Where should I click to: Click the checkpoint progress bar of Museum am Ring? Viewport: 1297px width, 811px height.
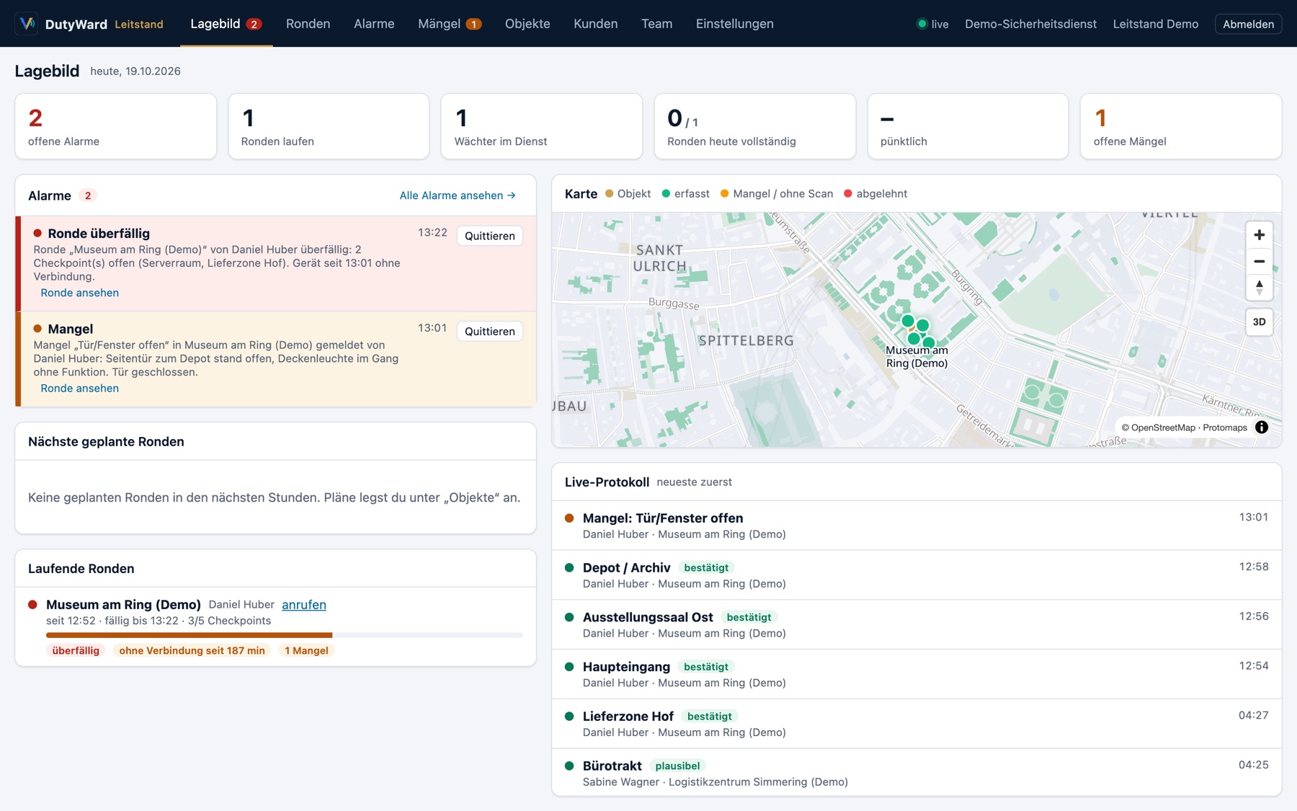[284, 635]
